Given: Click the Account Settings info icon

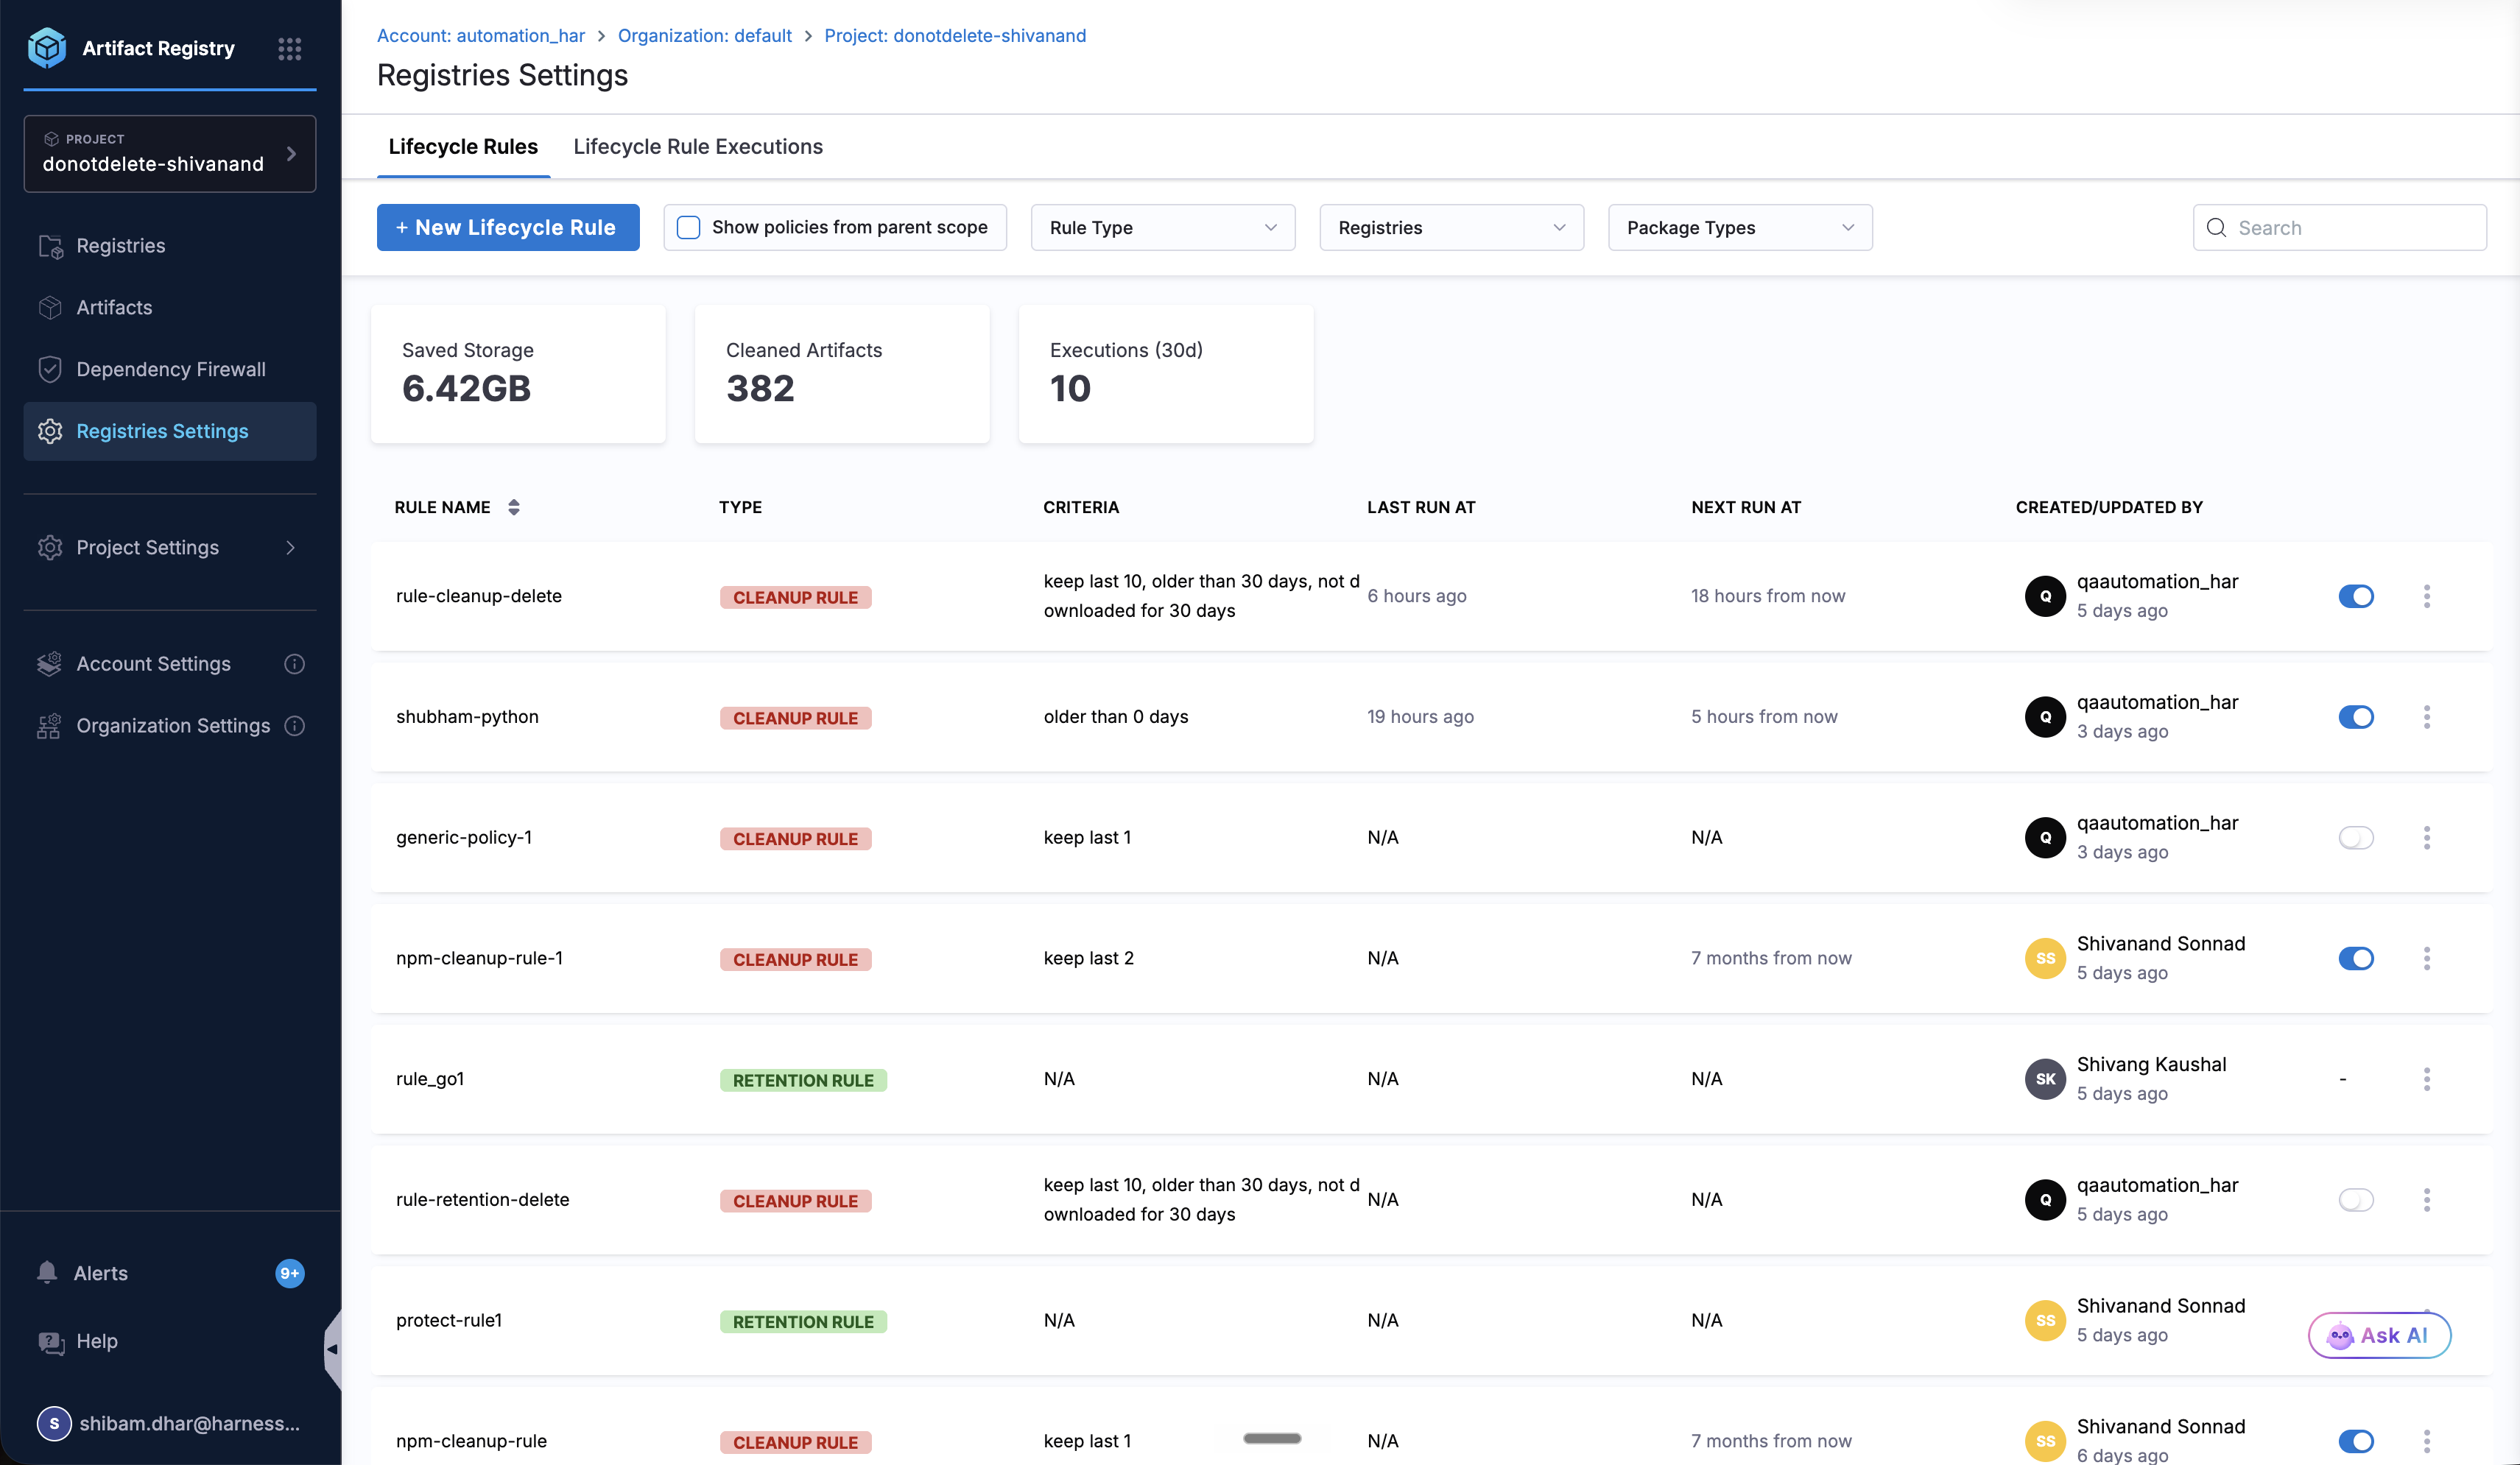Looking at the screenshot, I should (295, 664).
